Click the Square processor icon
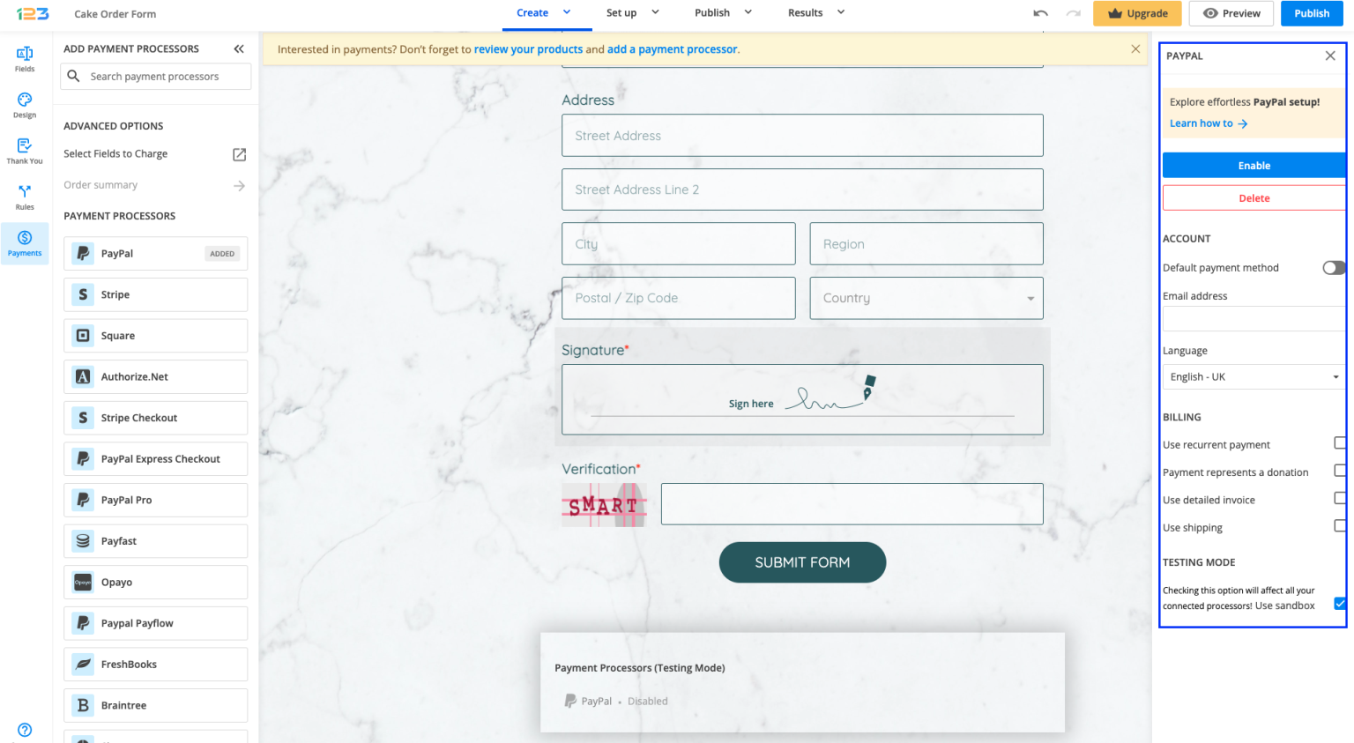The image size is (1354, 743). click(x=83, y=336)
